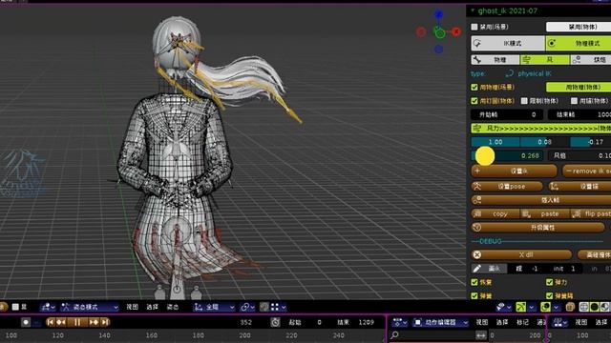Jump to the timeline start frame
Image resolution: width=611 pixels, height=343 pixels.
pyautogui.click(x=51, y=322)
